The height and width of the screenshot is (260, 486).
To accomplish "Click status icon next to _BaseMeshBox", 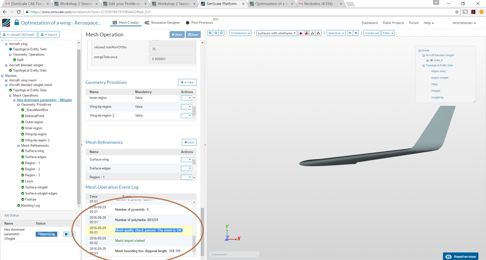I will click(23, 110).
